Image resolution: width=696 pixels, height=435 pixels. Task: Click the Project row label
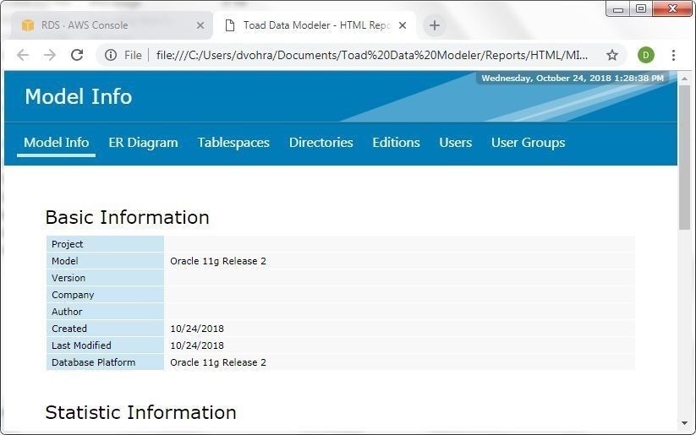click(x=67, y=244)
